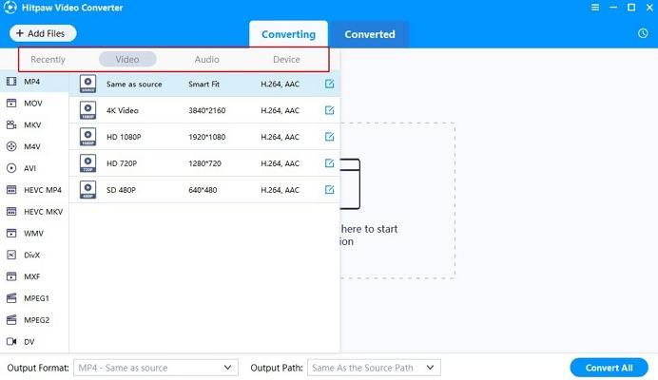Image resolution: width=658 pixels, height=380 pixels.
Task: Expand the Output Format dropdown
Action: click(156, 368)
